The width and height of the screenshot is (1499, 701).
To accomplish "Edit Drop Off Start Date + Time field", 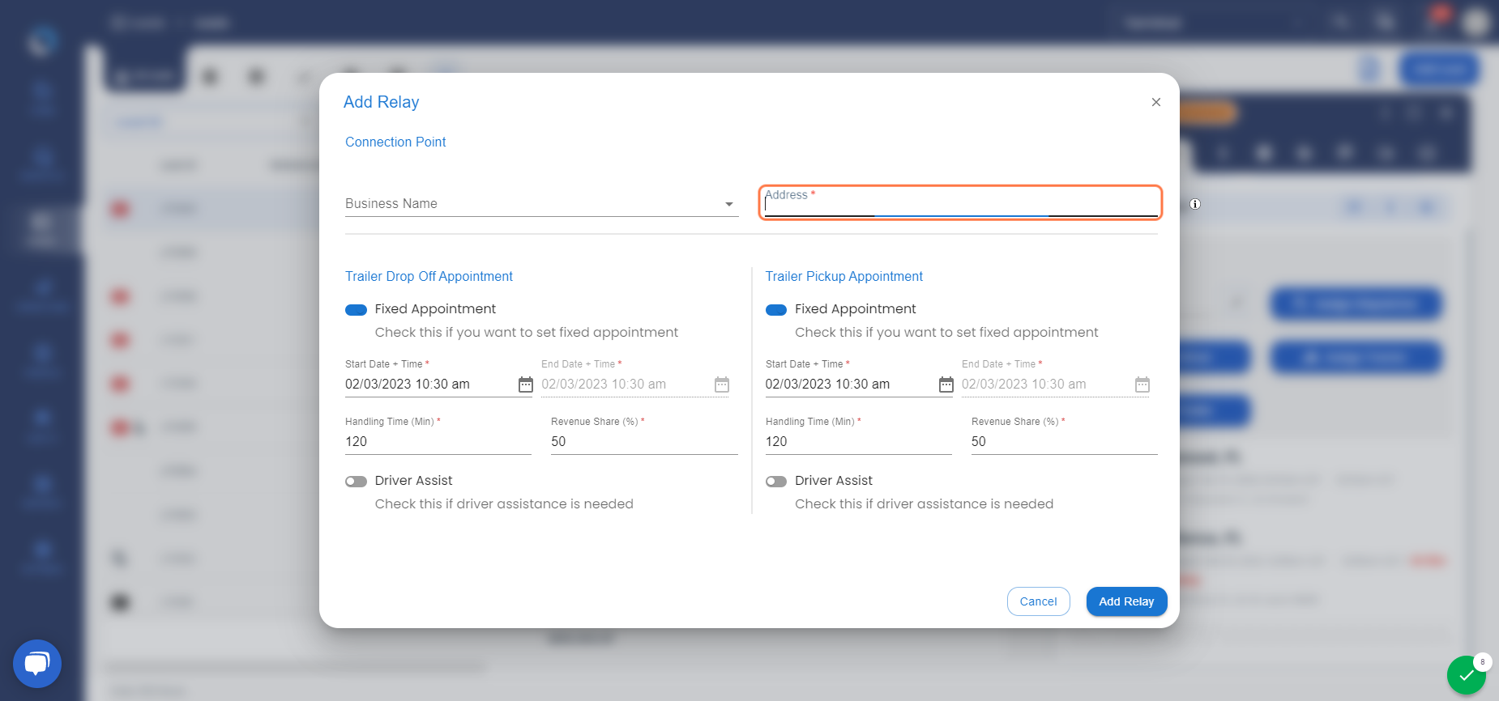I will pos(429,384).
